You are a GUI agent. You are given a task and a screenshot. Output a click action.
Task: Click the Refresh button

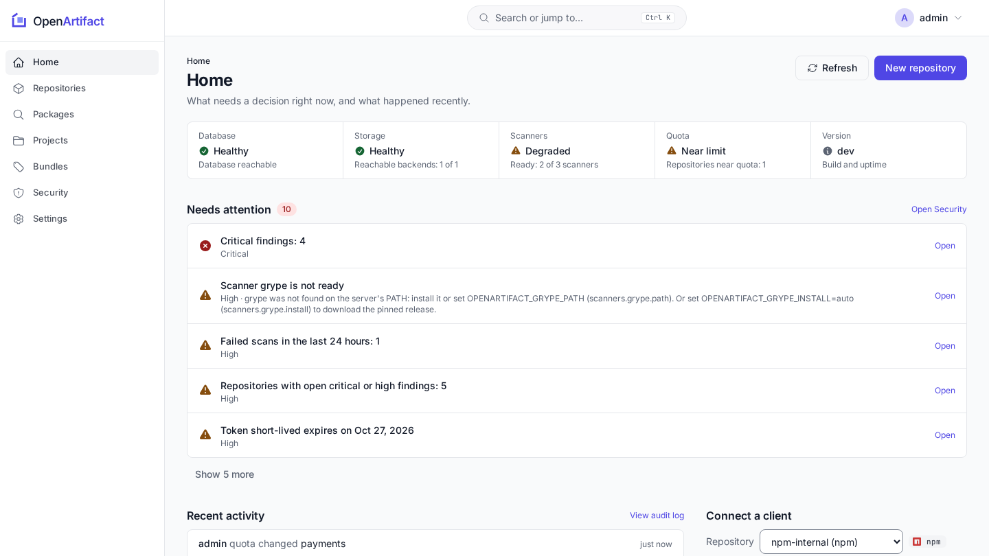point(832,68)
